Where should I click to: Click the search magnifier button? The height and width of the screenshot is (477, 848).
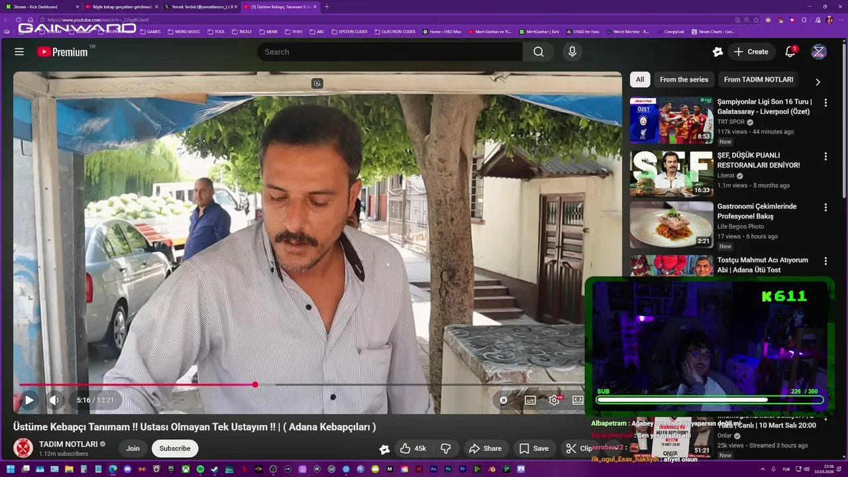539,52
